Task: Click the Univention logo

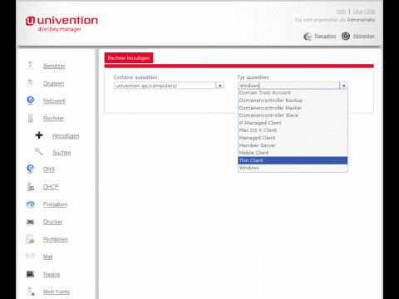Action: (62, 24)
